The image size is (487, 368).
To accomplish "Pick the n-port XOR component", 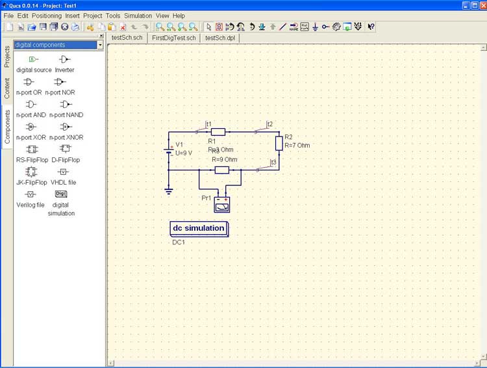I will click(31, 131).
